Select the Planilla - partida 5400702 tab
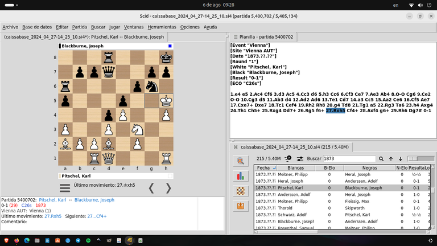Viewport: 437px width, 246px height. point(263,37)
